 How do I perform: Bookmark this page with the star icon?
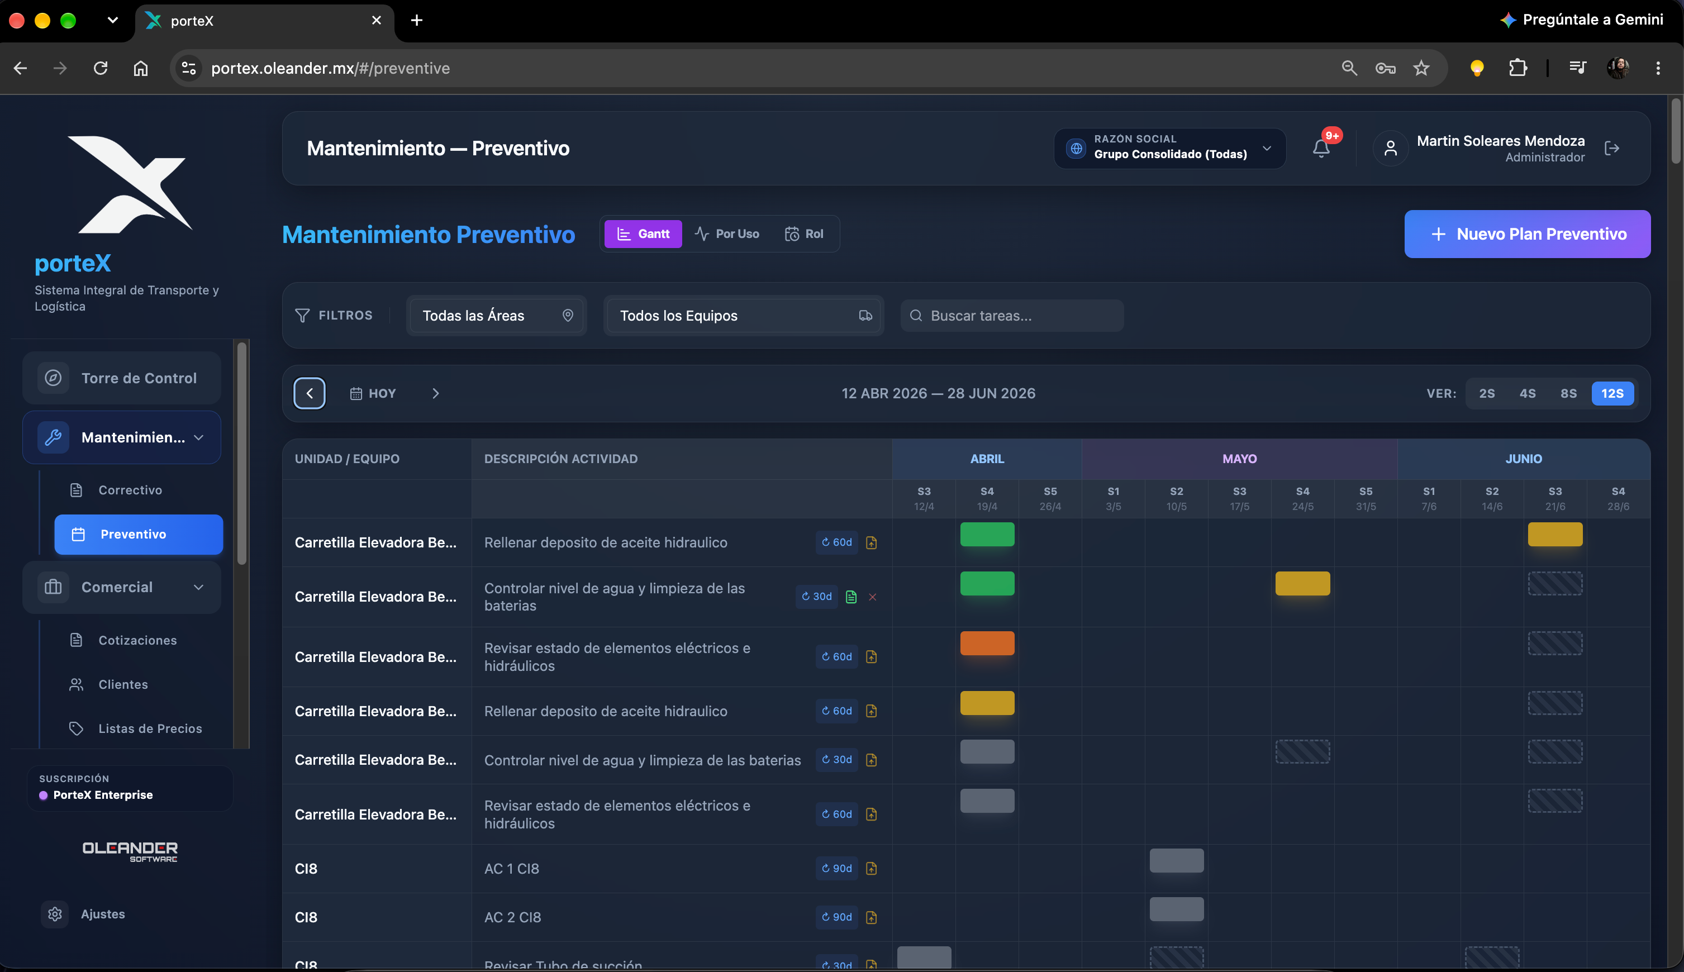pos(1421,68)
